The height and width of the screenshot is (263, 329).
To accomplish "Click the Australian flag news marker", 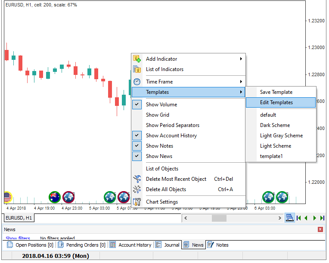I will point(55,197).
